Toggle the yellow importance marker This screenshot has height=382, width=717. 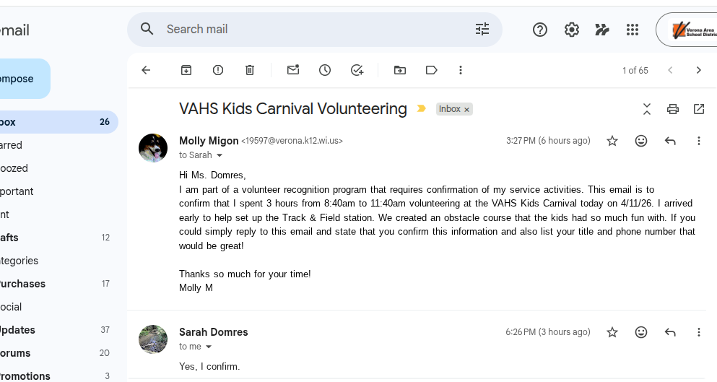(x=422, y=109)
